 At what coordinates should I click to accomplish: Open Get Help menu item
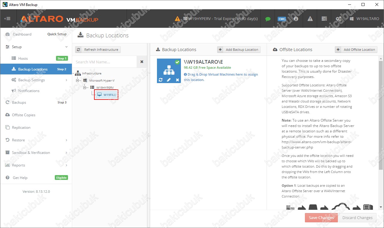[x=20, y=178]
